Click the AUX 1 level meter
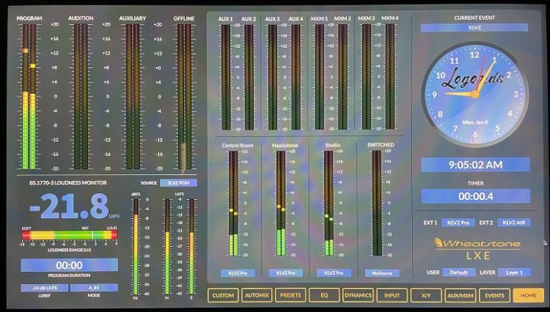Image resolution: width=550 pixels, height=312 pixels. [226, 77]
